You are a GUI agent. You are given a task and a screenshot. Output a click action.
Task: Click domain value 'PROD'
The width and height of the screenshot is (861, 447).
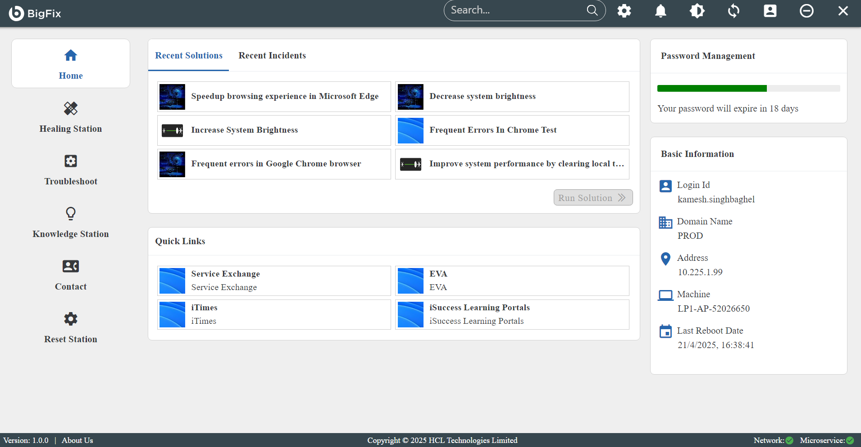pos(690,236)
